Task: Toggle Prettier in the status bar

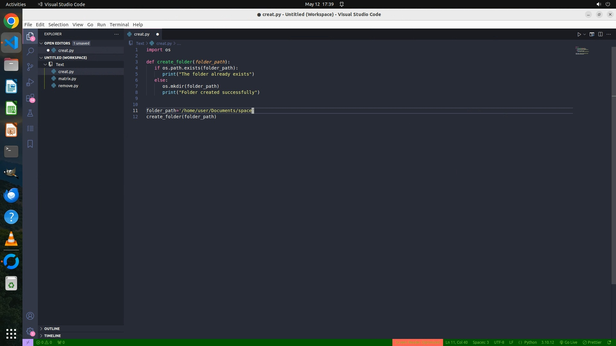Action: 592,342
